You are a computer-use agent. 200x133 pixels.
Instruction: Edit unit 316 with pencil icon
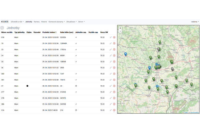(x=111, y=110)
